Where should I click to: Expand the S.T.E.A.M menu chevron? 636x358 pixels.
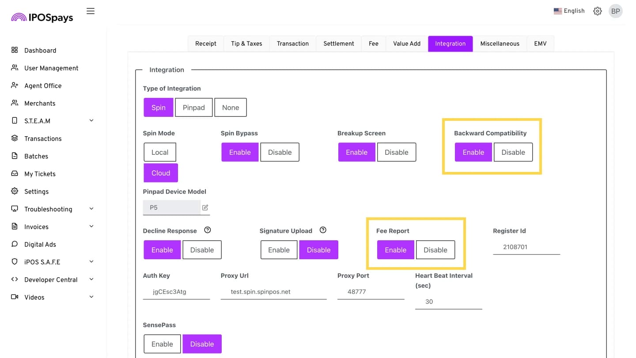tap(91, 120)
